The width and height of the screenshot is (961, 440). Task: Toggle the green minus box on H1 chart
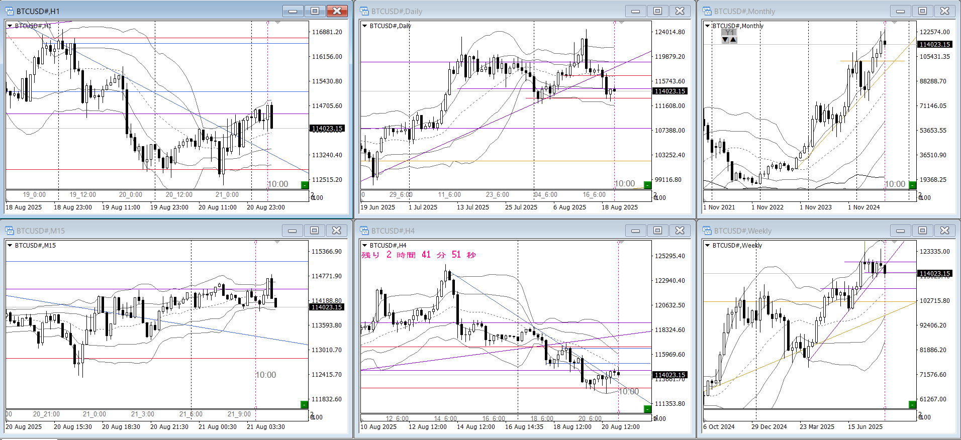(304, 185)
